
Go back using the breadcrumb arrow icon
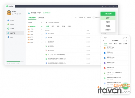(46, 22)
